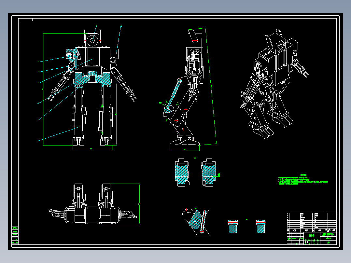Select the right cylinder section view
Image resolution: width=351 pixels, height=263 pixels.
coord(208,172)
